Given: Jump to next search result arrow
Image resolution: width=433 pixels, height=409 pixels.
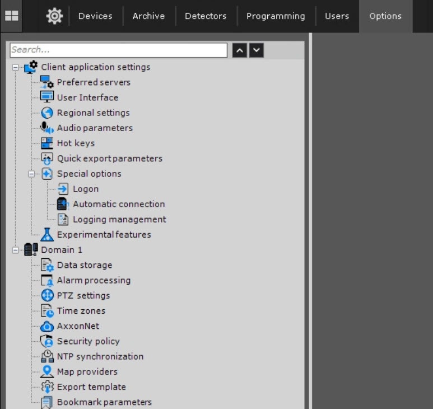Looking at the screenshot, I should [256, 50].
